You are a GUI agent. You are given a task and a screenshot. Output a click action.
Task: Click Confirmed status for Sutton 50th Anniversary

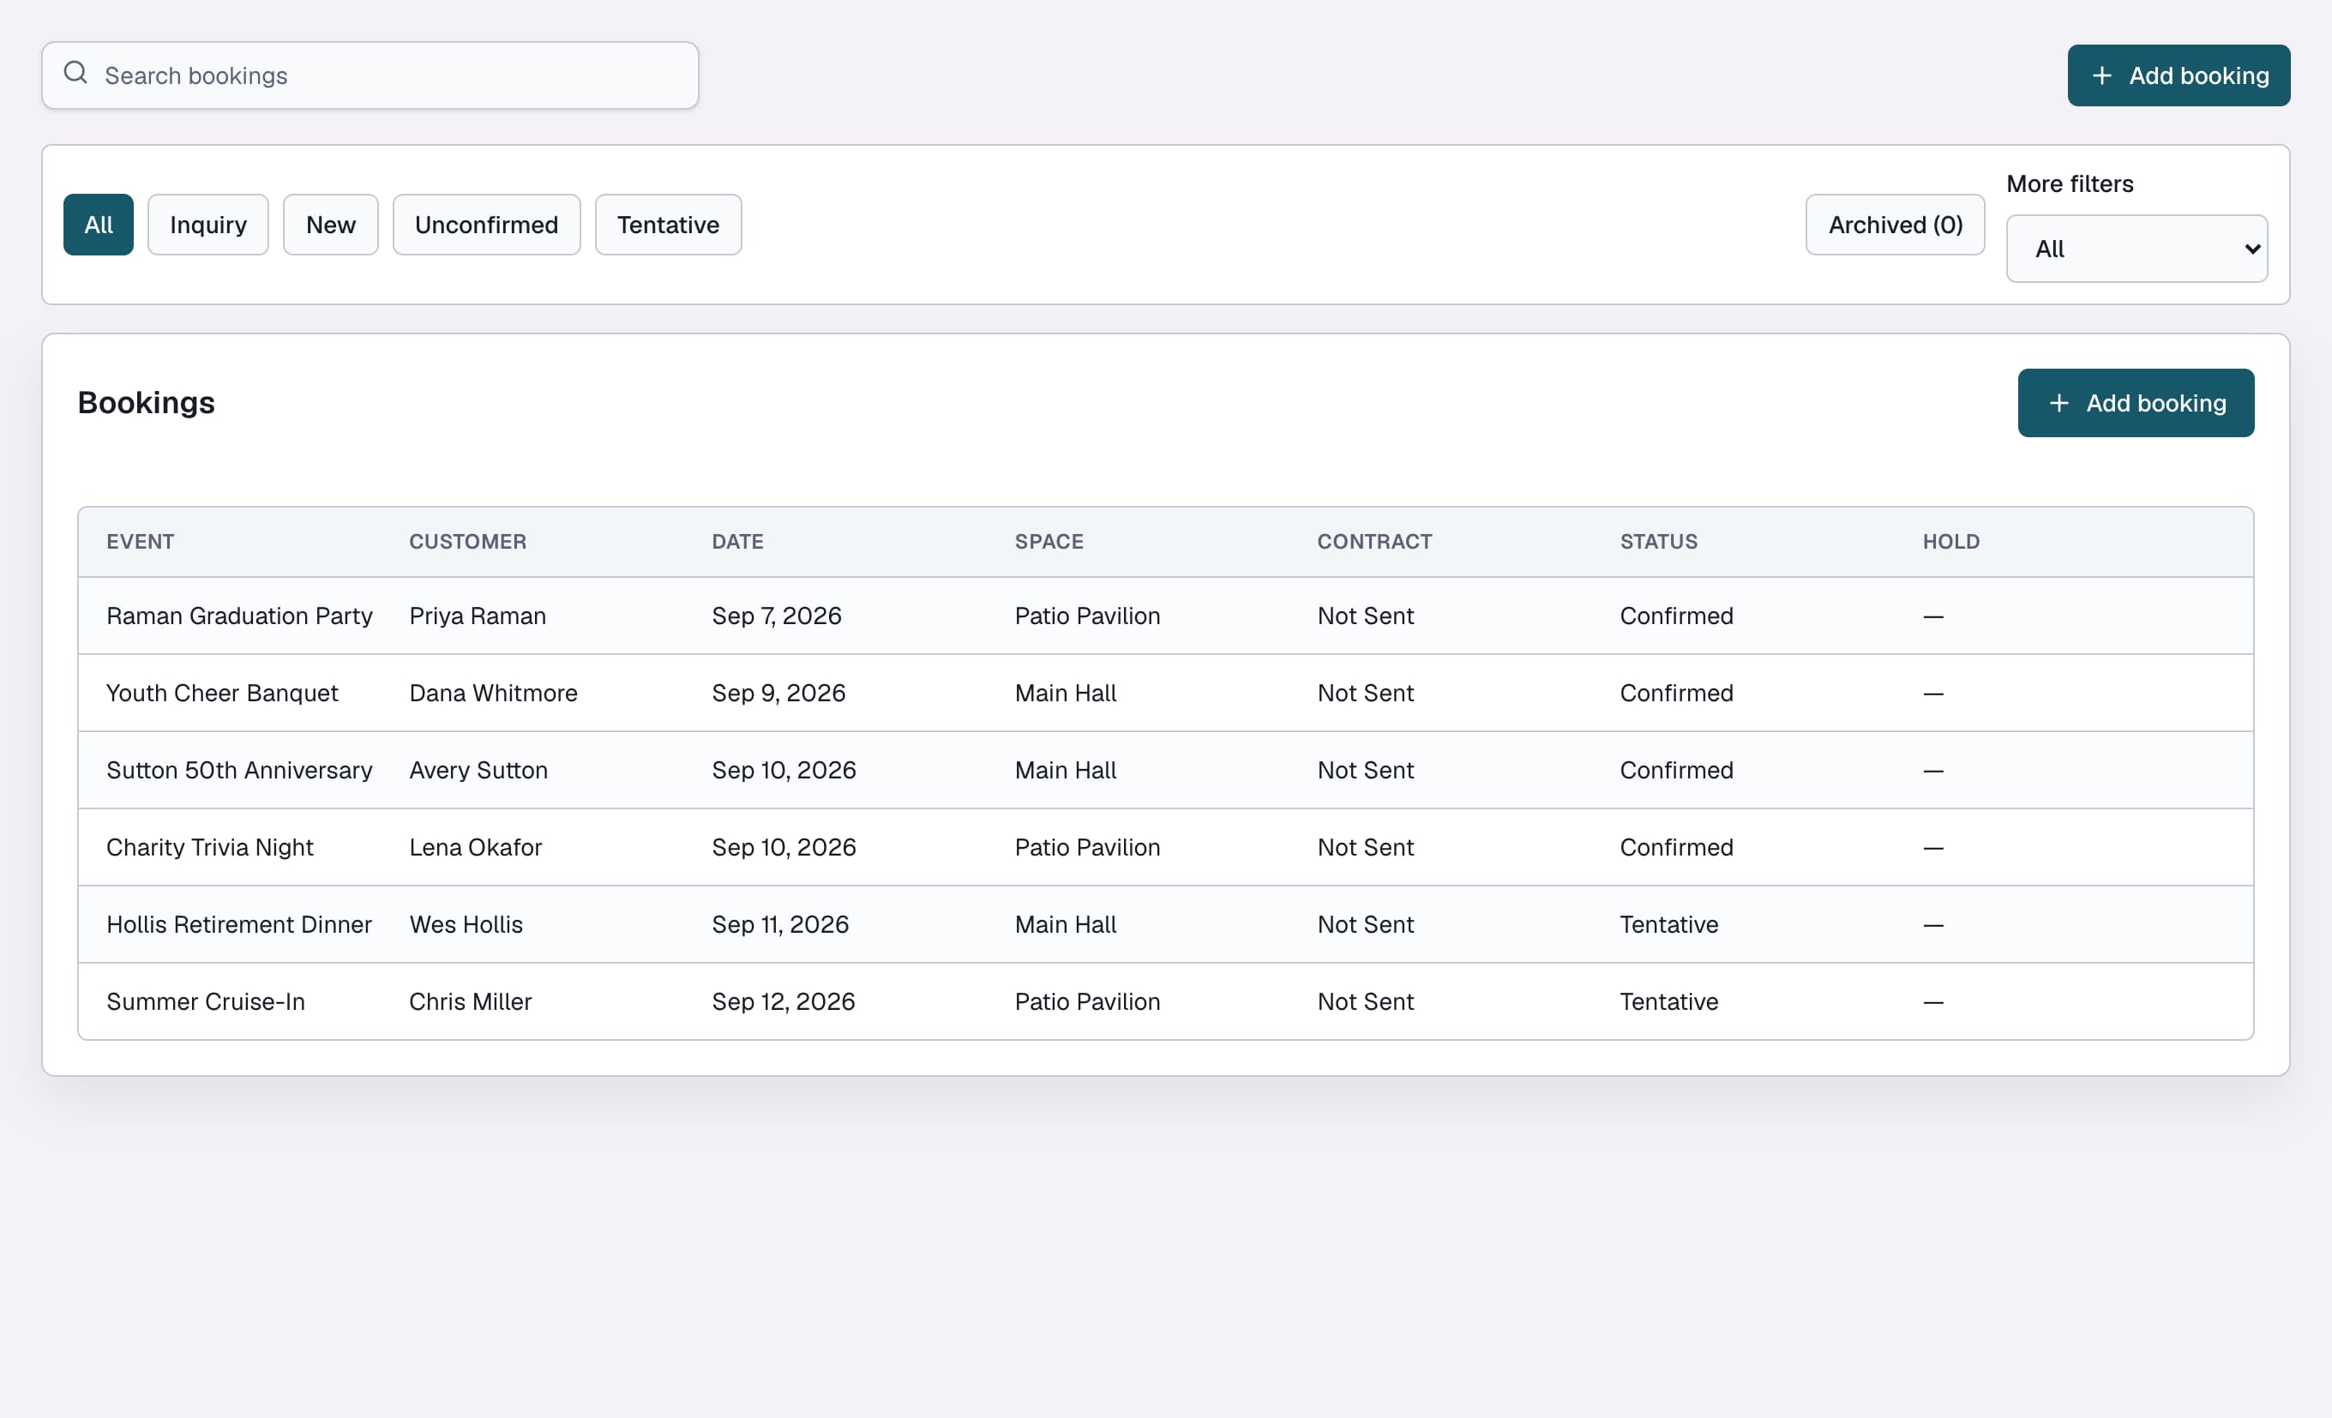coord(1676,771)
